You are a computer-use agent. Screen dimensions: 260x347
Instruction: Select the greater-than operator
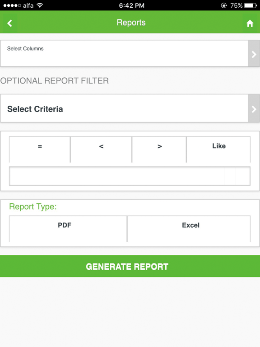tap(159, 150)
